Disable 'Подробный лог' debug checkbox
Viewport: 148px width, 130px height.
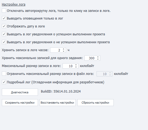(x=4, y=82)
